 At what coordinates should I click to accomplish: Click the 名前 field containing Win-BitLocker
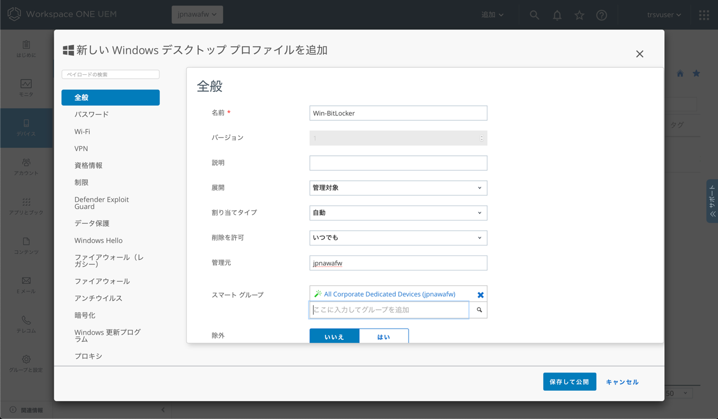click(x=398, y=113)
